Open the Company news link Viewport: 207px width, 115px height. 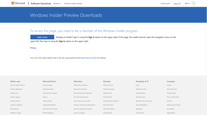(171, 93)
